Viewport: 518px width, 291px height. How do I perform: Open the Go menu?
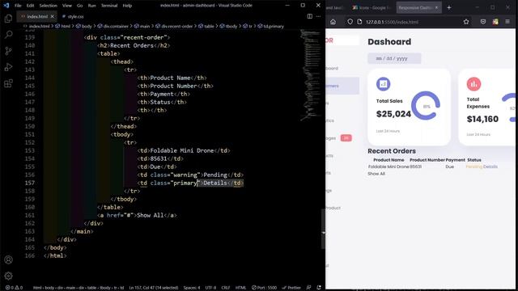pos(79,6)
